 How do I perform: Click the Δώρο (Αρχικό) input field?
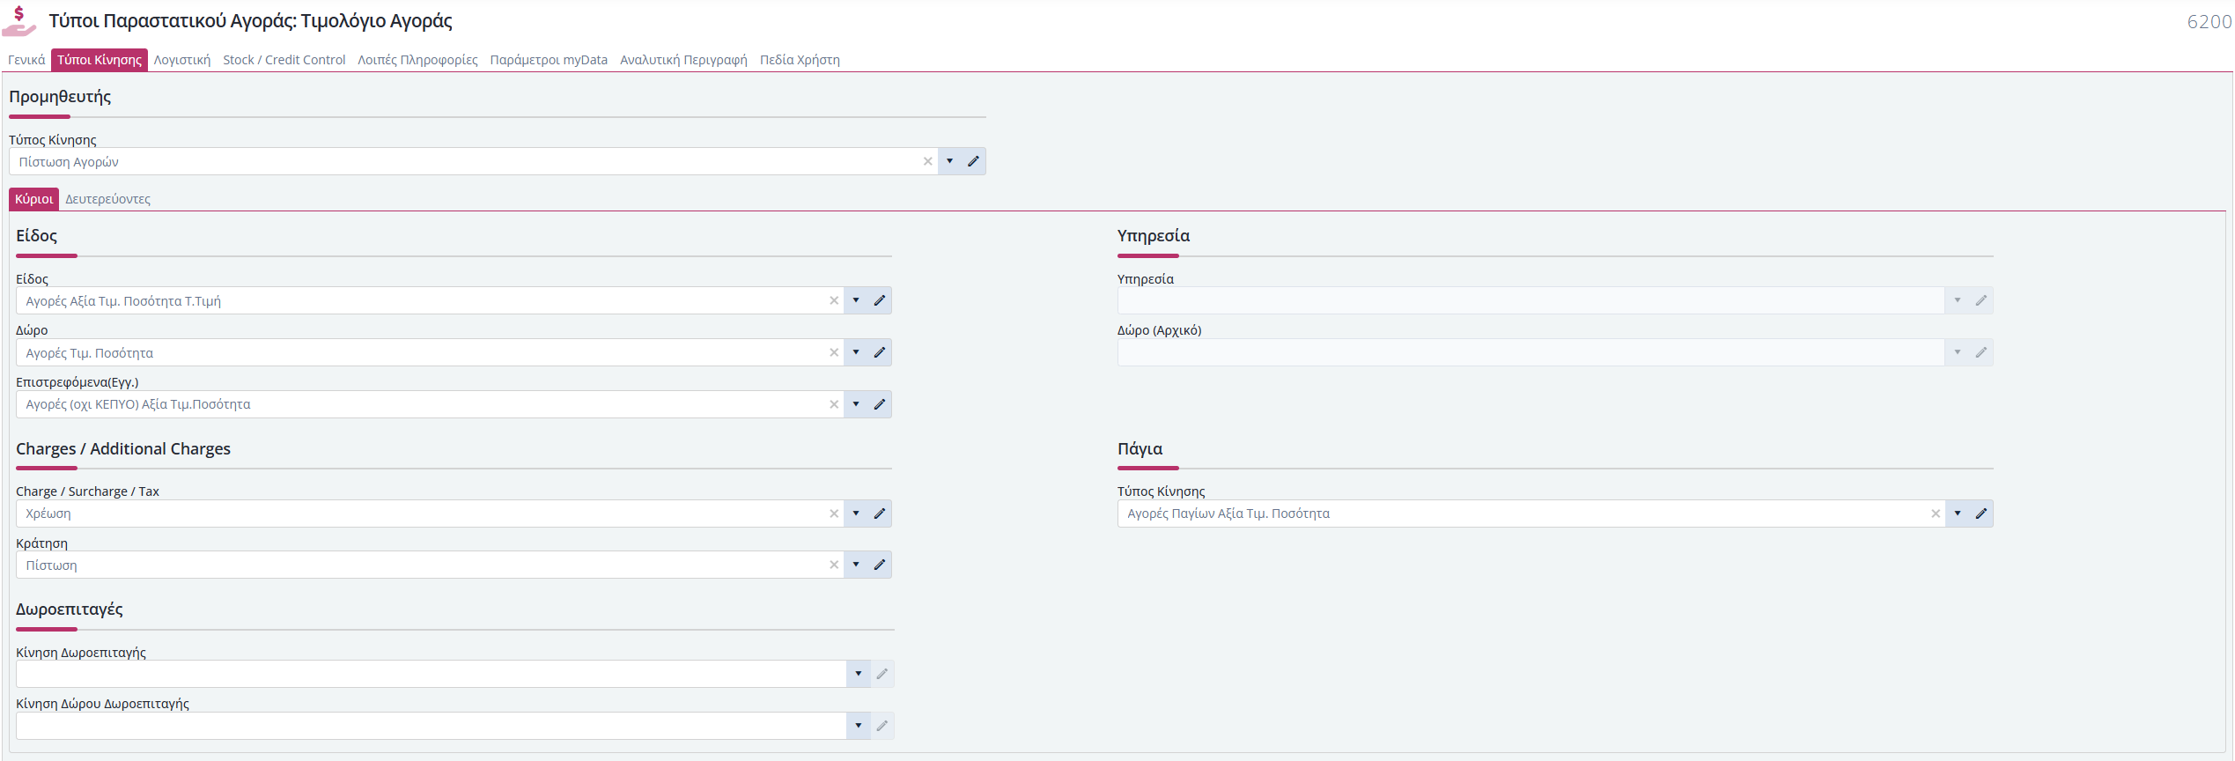(1531, 352)
